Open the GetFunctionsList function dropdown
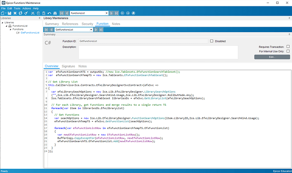 pos(91,30)
